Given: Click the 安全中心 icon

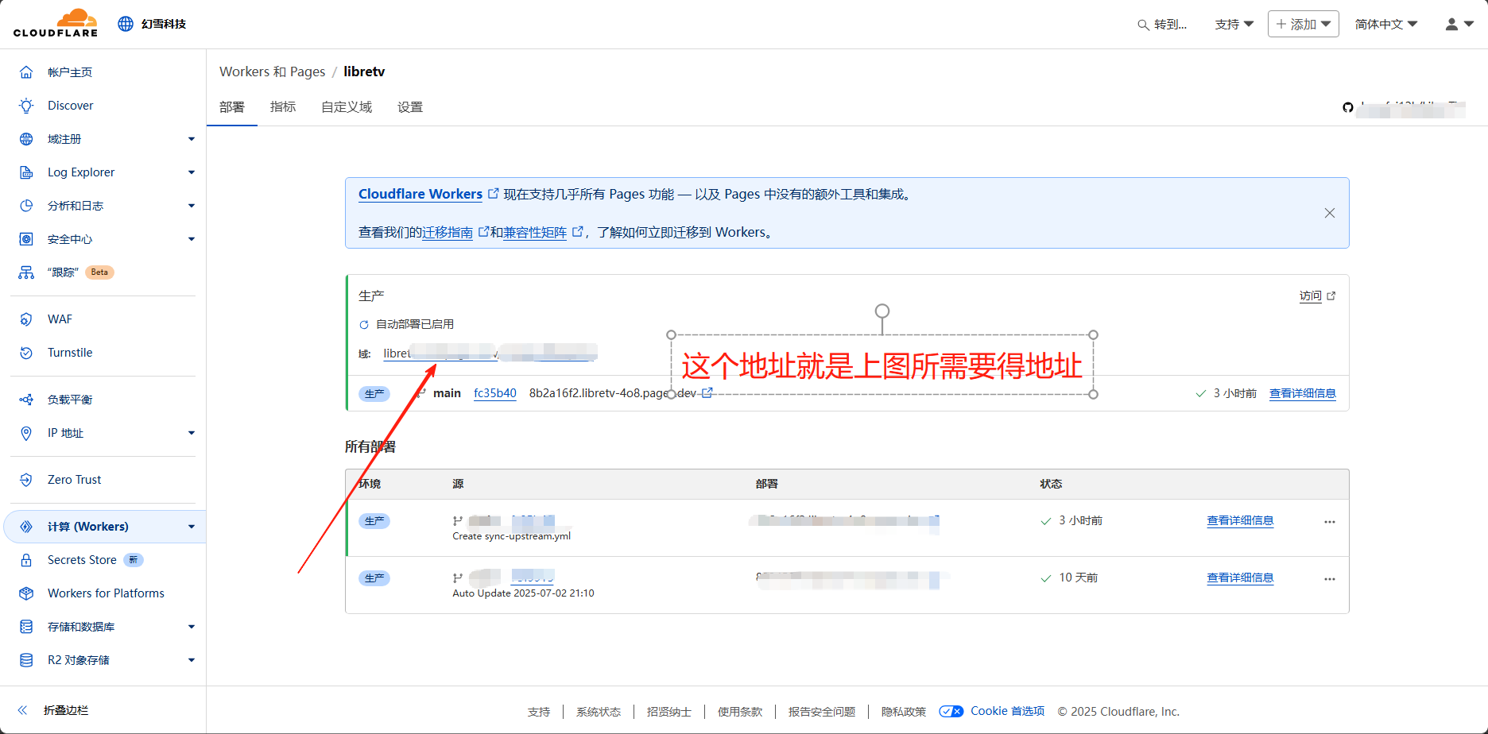Looking at the screenshot, I should 26,239.
